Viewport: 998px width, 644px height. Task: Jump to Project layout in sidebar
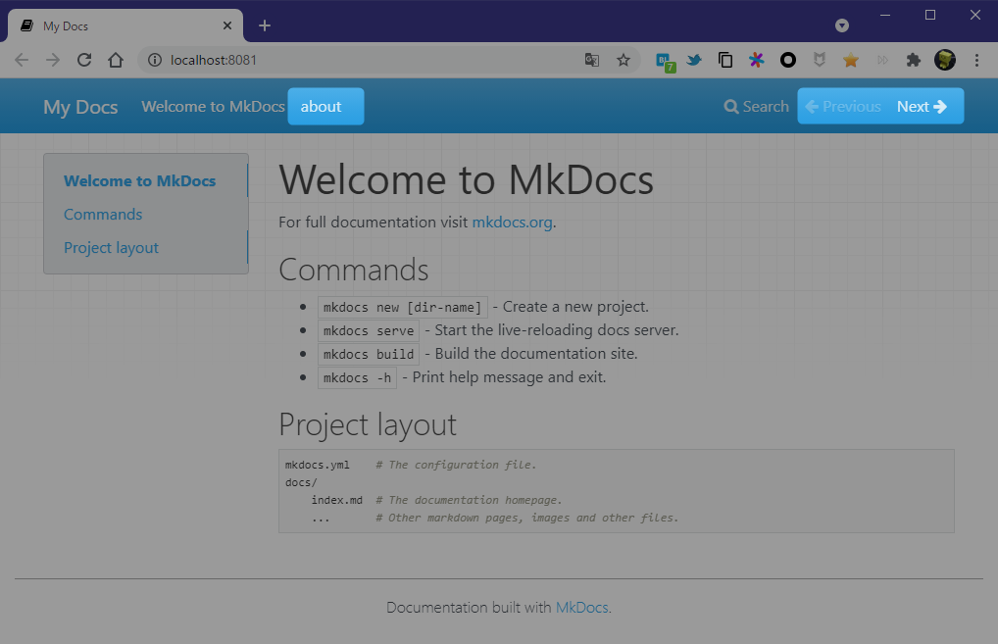pyautogui.click(x=111, y=248)
